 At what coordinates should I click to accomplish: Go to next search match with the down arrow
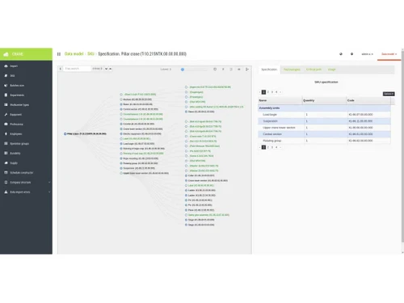107,69
